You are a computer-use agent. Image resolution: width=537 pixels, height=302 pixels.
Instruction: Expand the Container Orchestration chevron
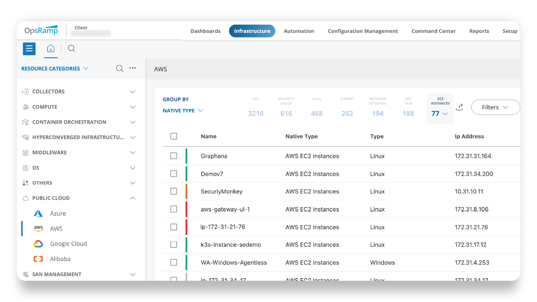click(x=133, y=122)
